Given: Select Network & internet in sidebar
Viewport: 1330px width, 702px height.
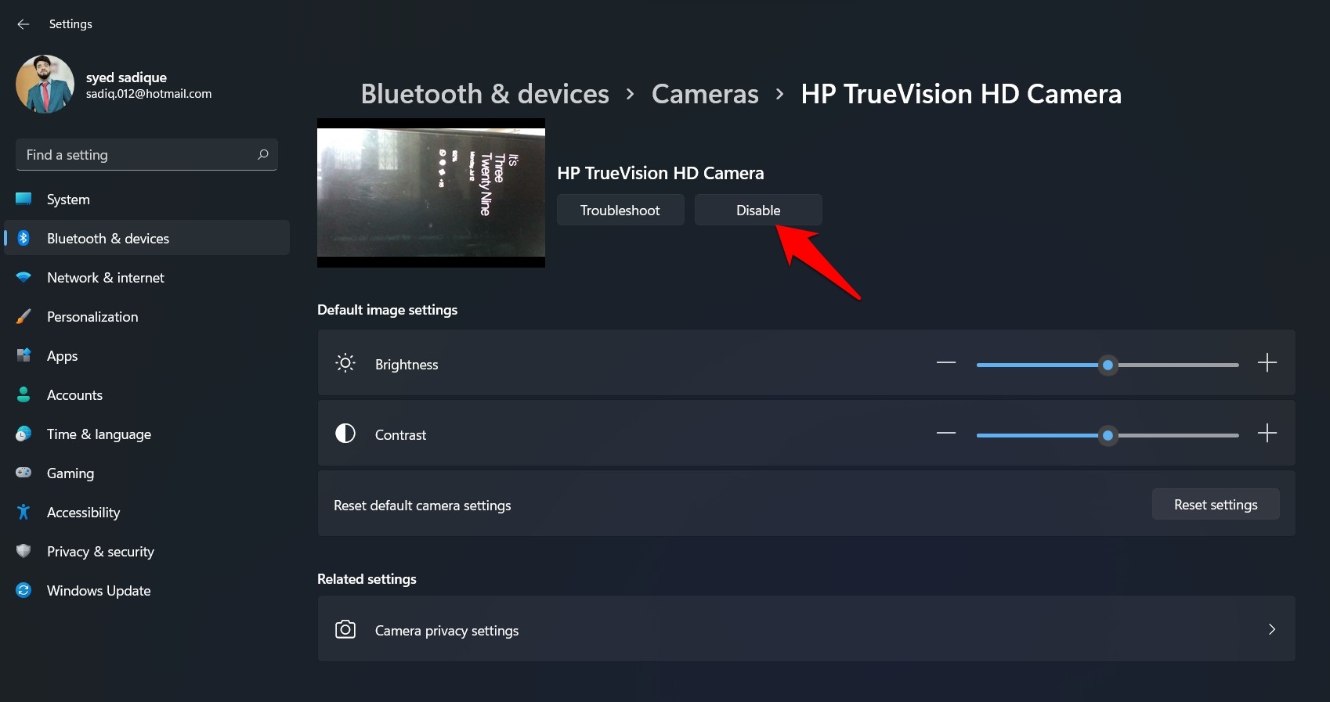Looking at the screenshot, I should (x=105, y=278).
